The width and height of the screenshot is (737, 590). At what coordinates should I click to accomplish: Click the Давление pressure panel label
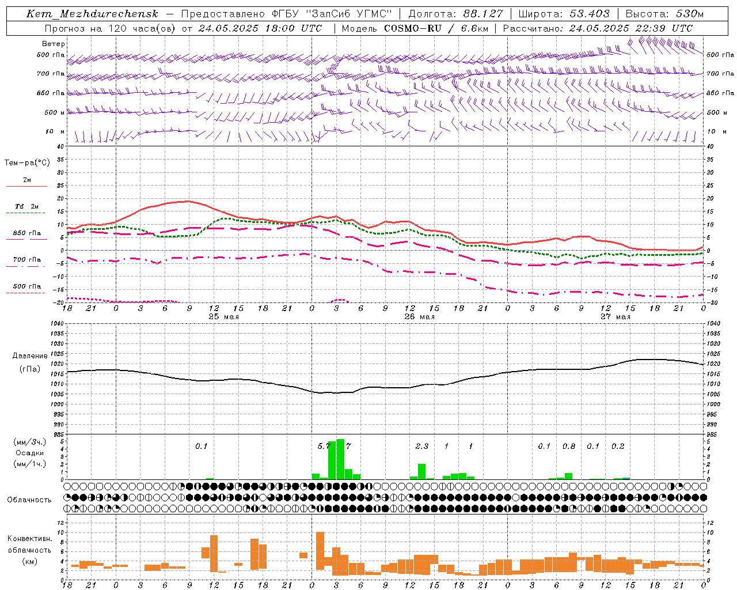tap(29, 356)
